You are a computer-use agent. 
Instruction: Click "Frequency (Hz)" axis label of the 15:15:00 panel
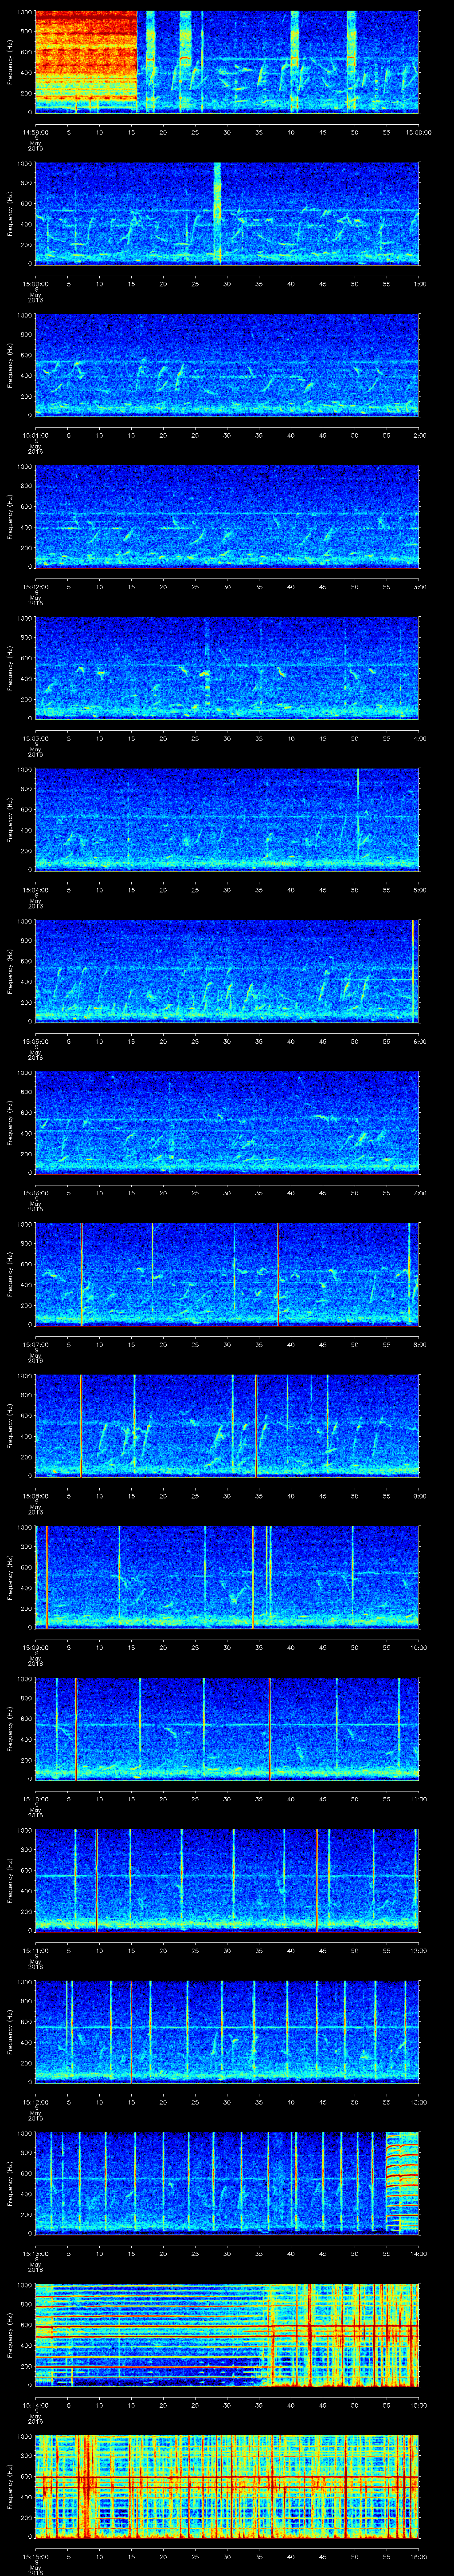pyautogui.click(x=10, y=2487)
